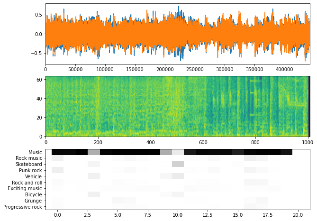
Task: Click the 7.5 tick below the heatmap
Action: [x=148, y=215]
